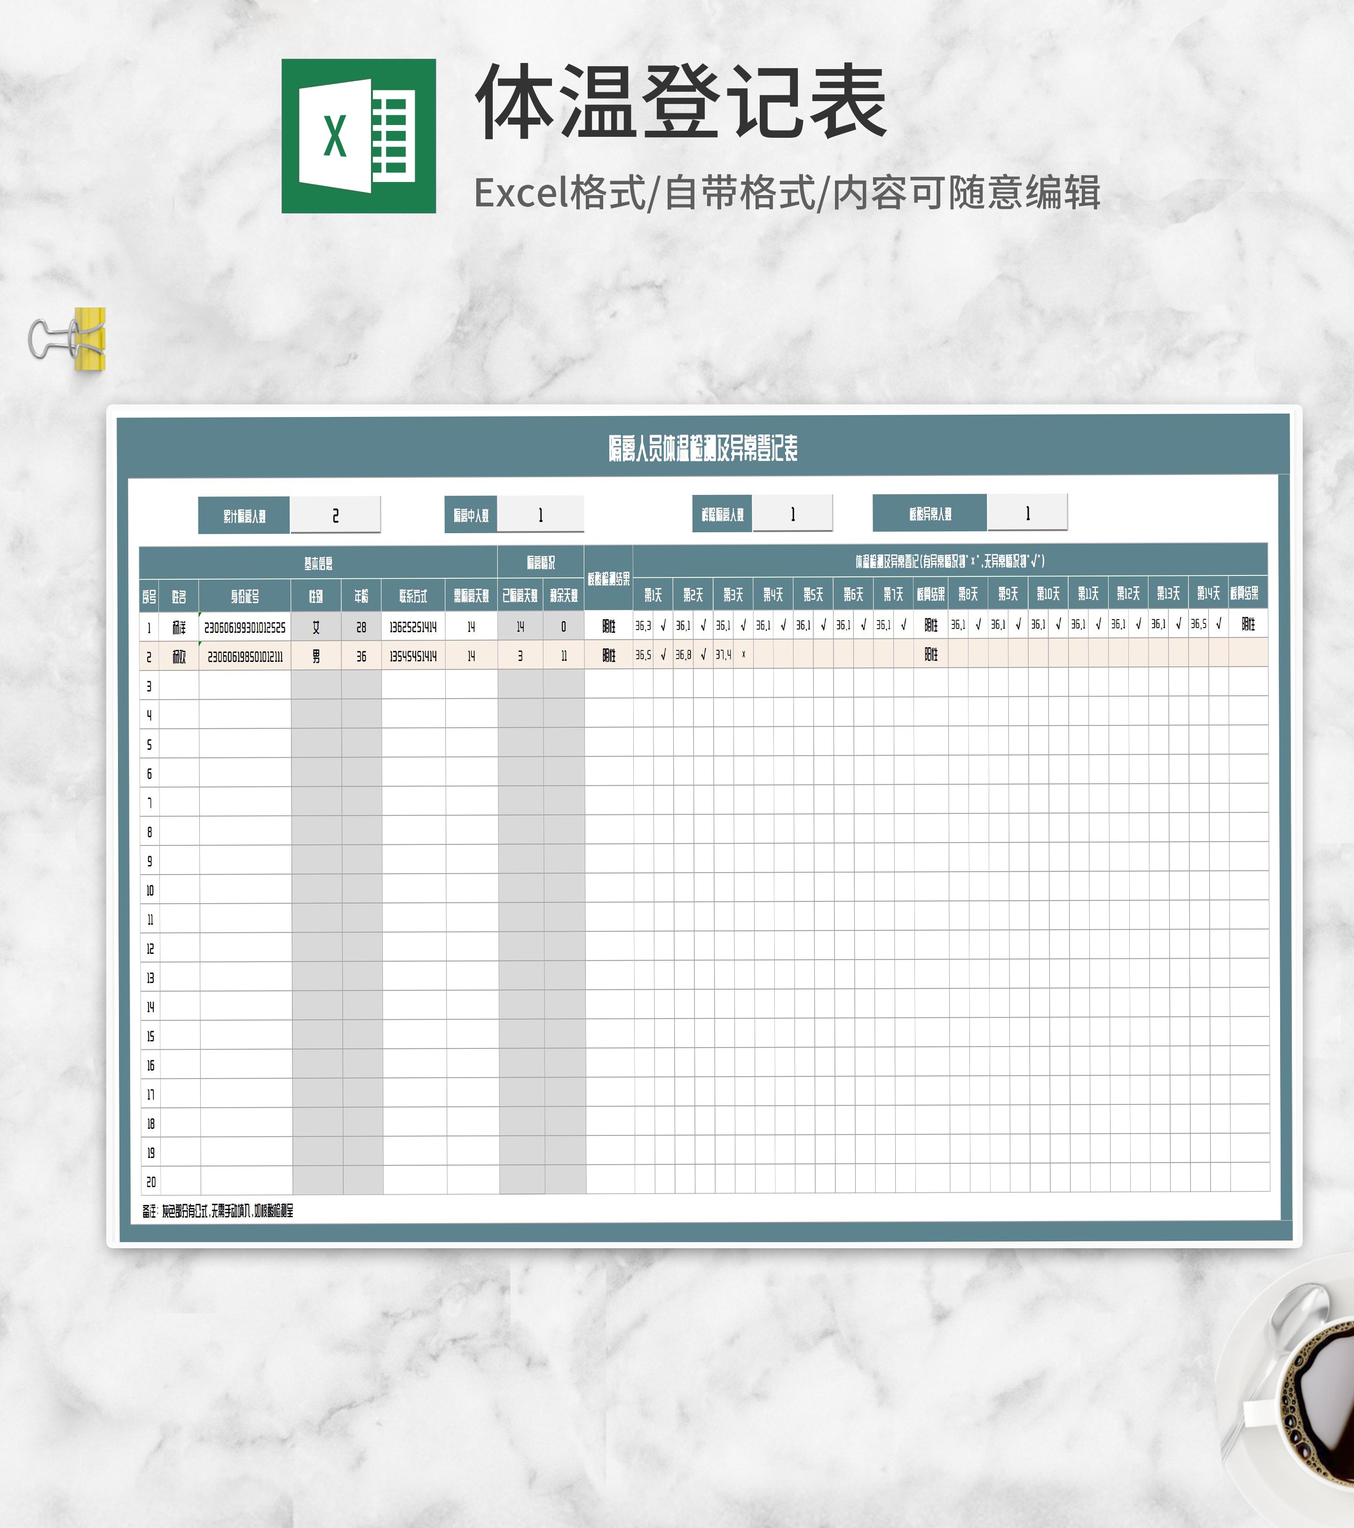Select the 解除隔离人数 value cell
Viewport: 1354px width, 1528px height.
coord(792,513)
